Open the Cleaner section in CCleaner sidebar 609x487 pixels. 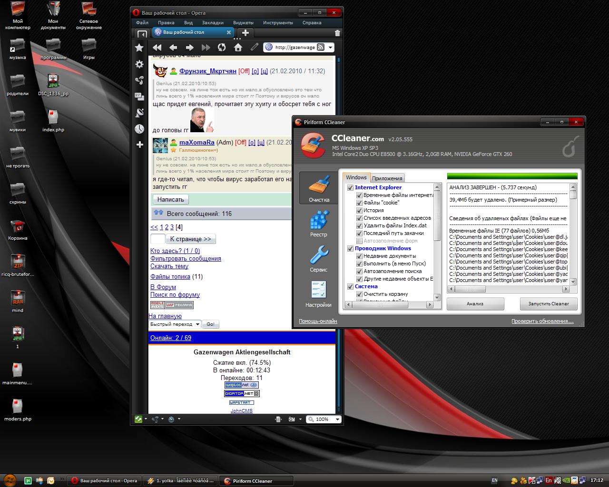pyautogui.click(x=319, y=188)
